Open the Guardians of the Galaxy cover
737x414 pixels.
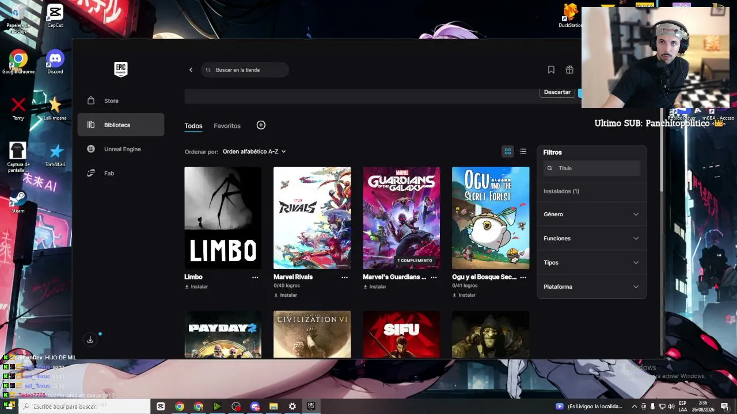click(x=401, y=218)
